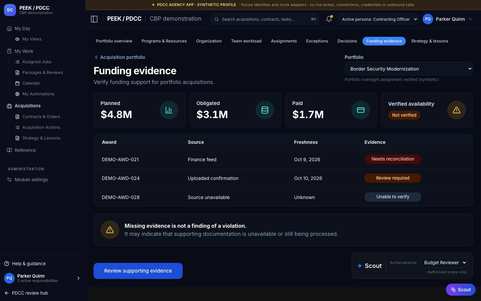Click the Uploaded confirmation source cell

[213, 178]
